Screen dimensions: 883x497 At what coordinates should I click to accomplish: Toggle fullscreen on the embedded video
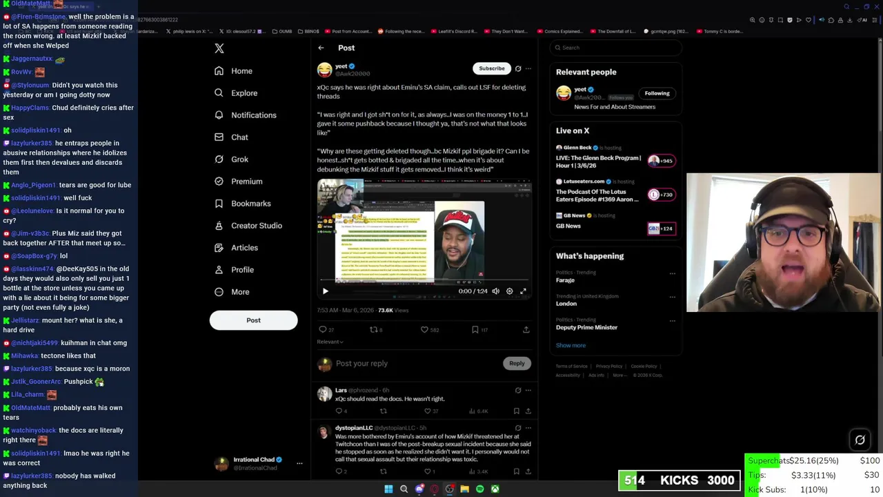tap(523, 291)
